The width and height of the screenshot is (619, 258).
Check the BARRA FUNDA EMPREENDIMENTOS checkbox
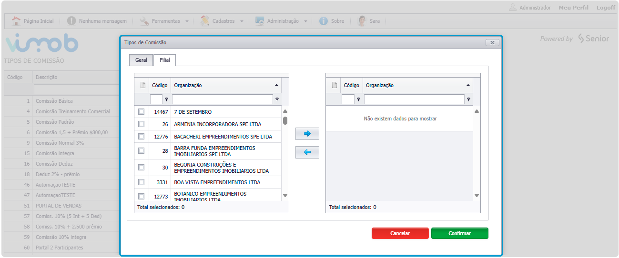pyautogui.click(x=141, y=150)
